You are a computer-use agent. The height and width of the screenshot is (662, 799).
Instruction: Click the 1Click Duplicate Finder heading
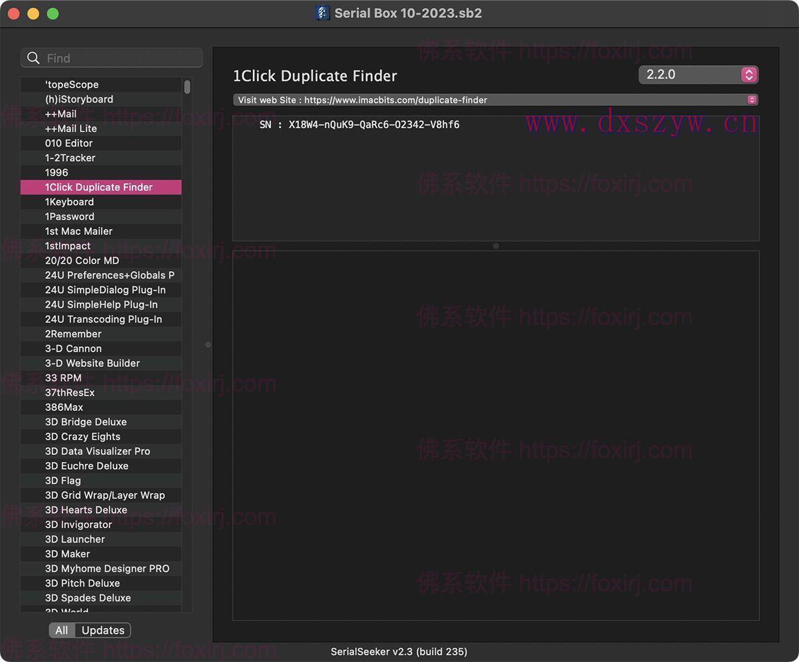coord(315,76)
